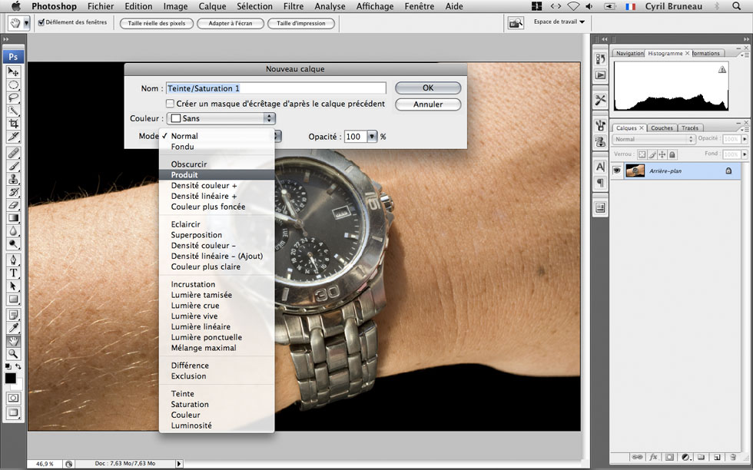Create a new layer icon button
The image size is (753, 470).
point(717,458)
